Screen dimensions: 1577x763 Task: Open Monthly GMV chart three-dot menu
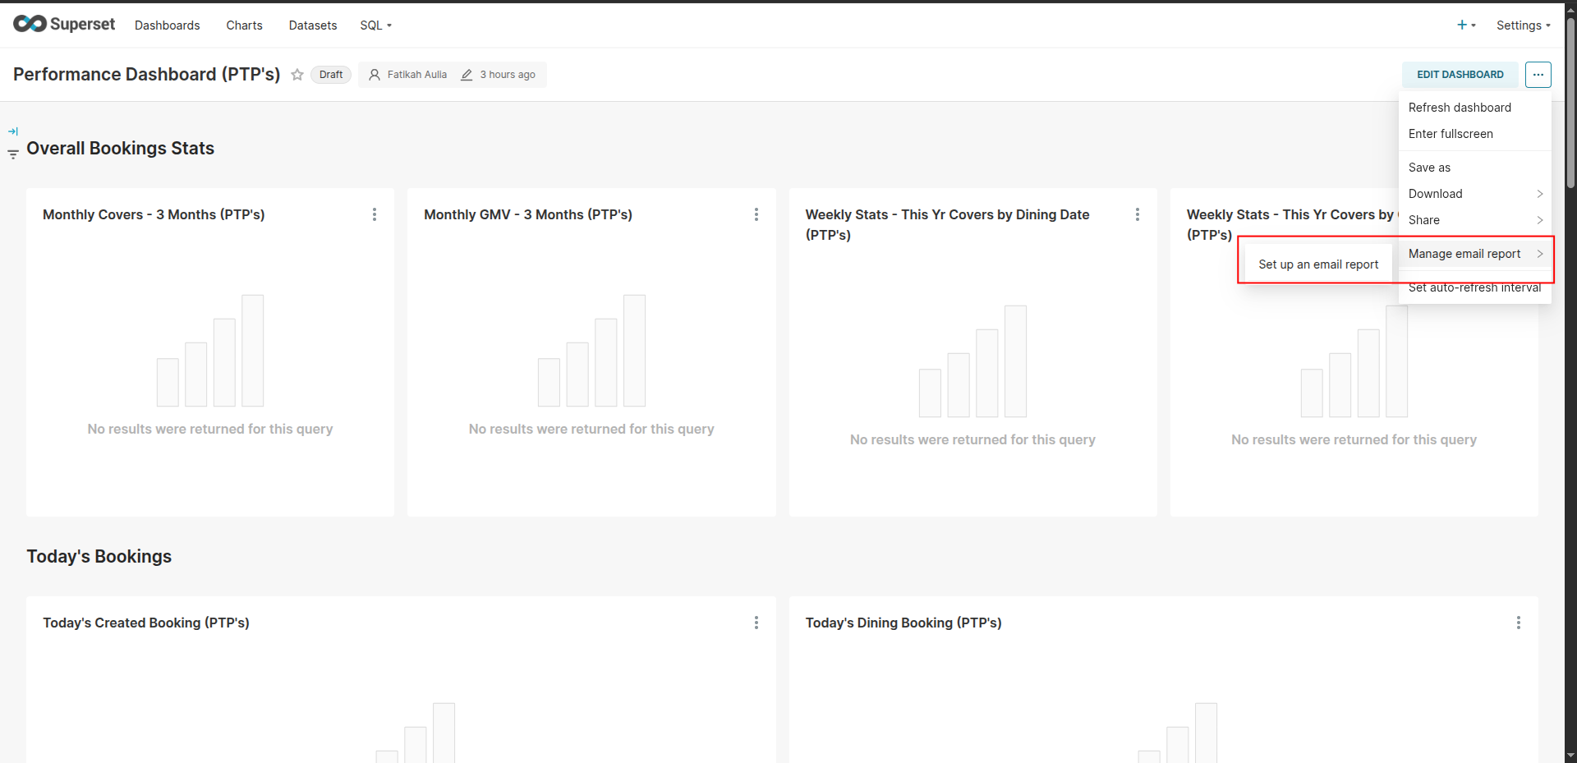(756, 214)
